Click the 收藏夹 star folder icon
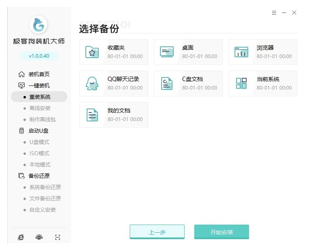This screenshot has width=322, height=248. [92, 52]
